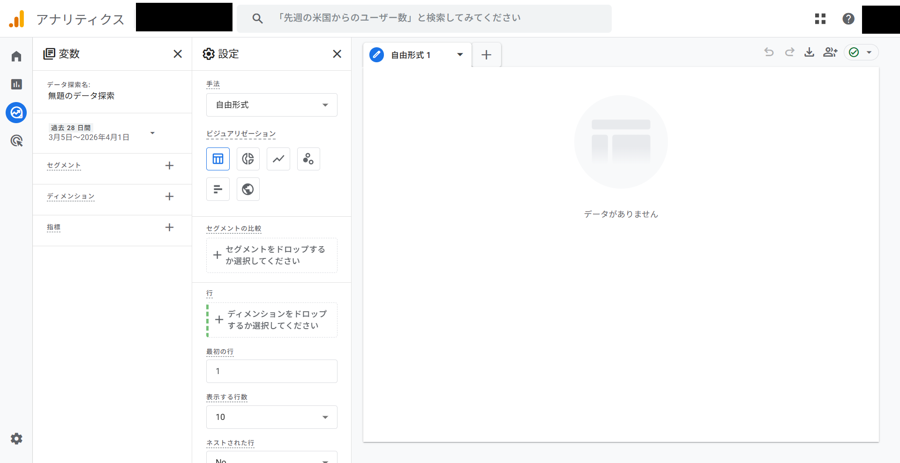Viewport: 900px width, 463px height.
Task: Close the 設定 panel
Action: pos(337,54)
